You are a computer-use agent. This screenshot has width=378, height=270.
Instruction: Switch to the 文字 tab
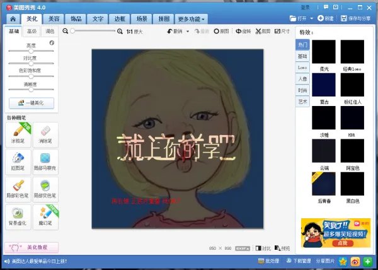tap(98, 19)
